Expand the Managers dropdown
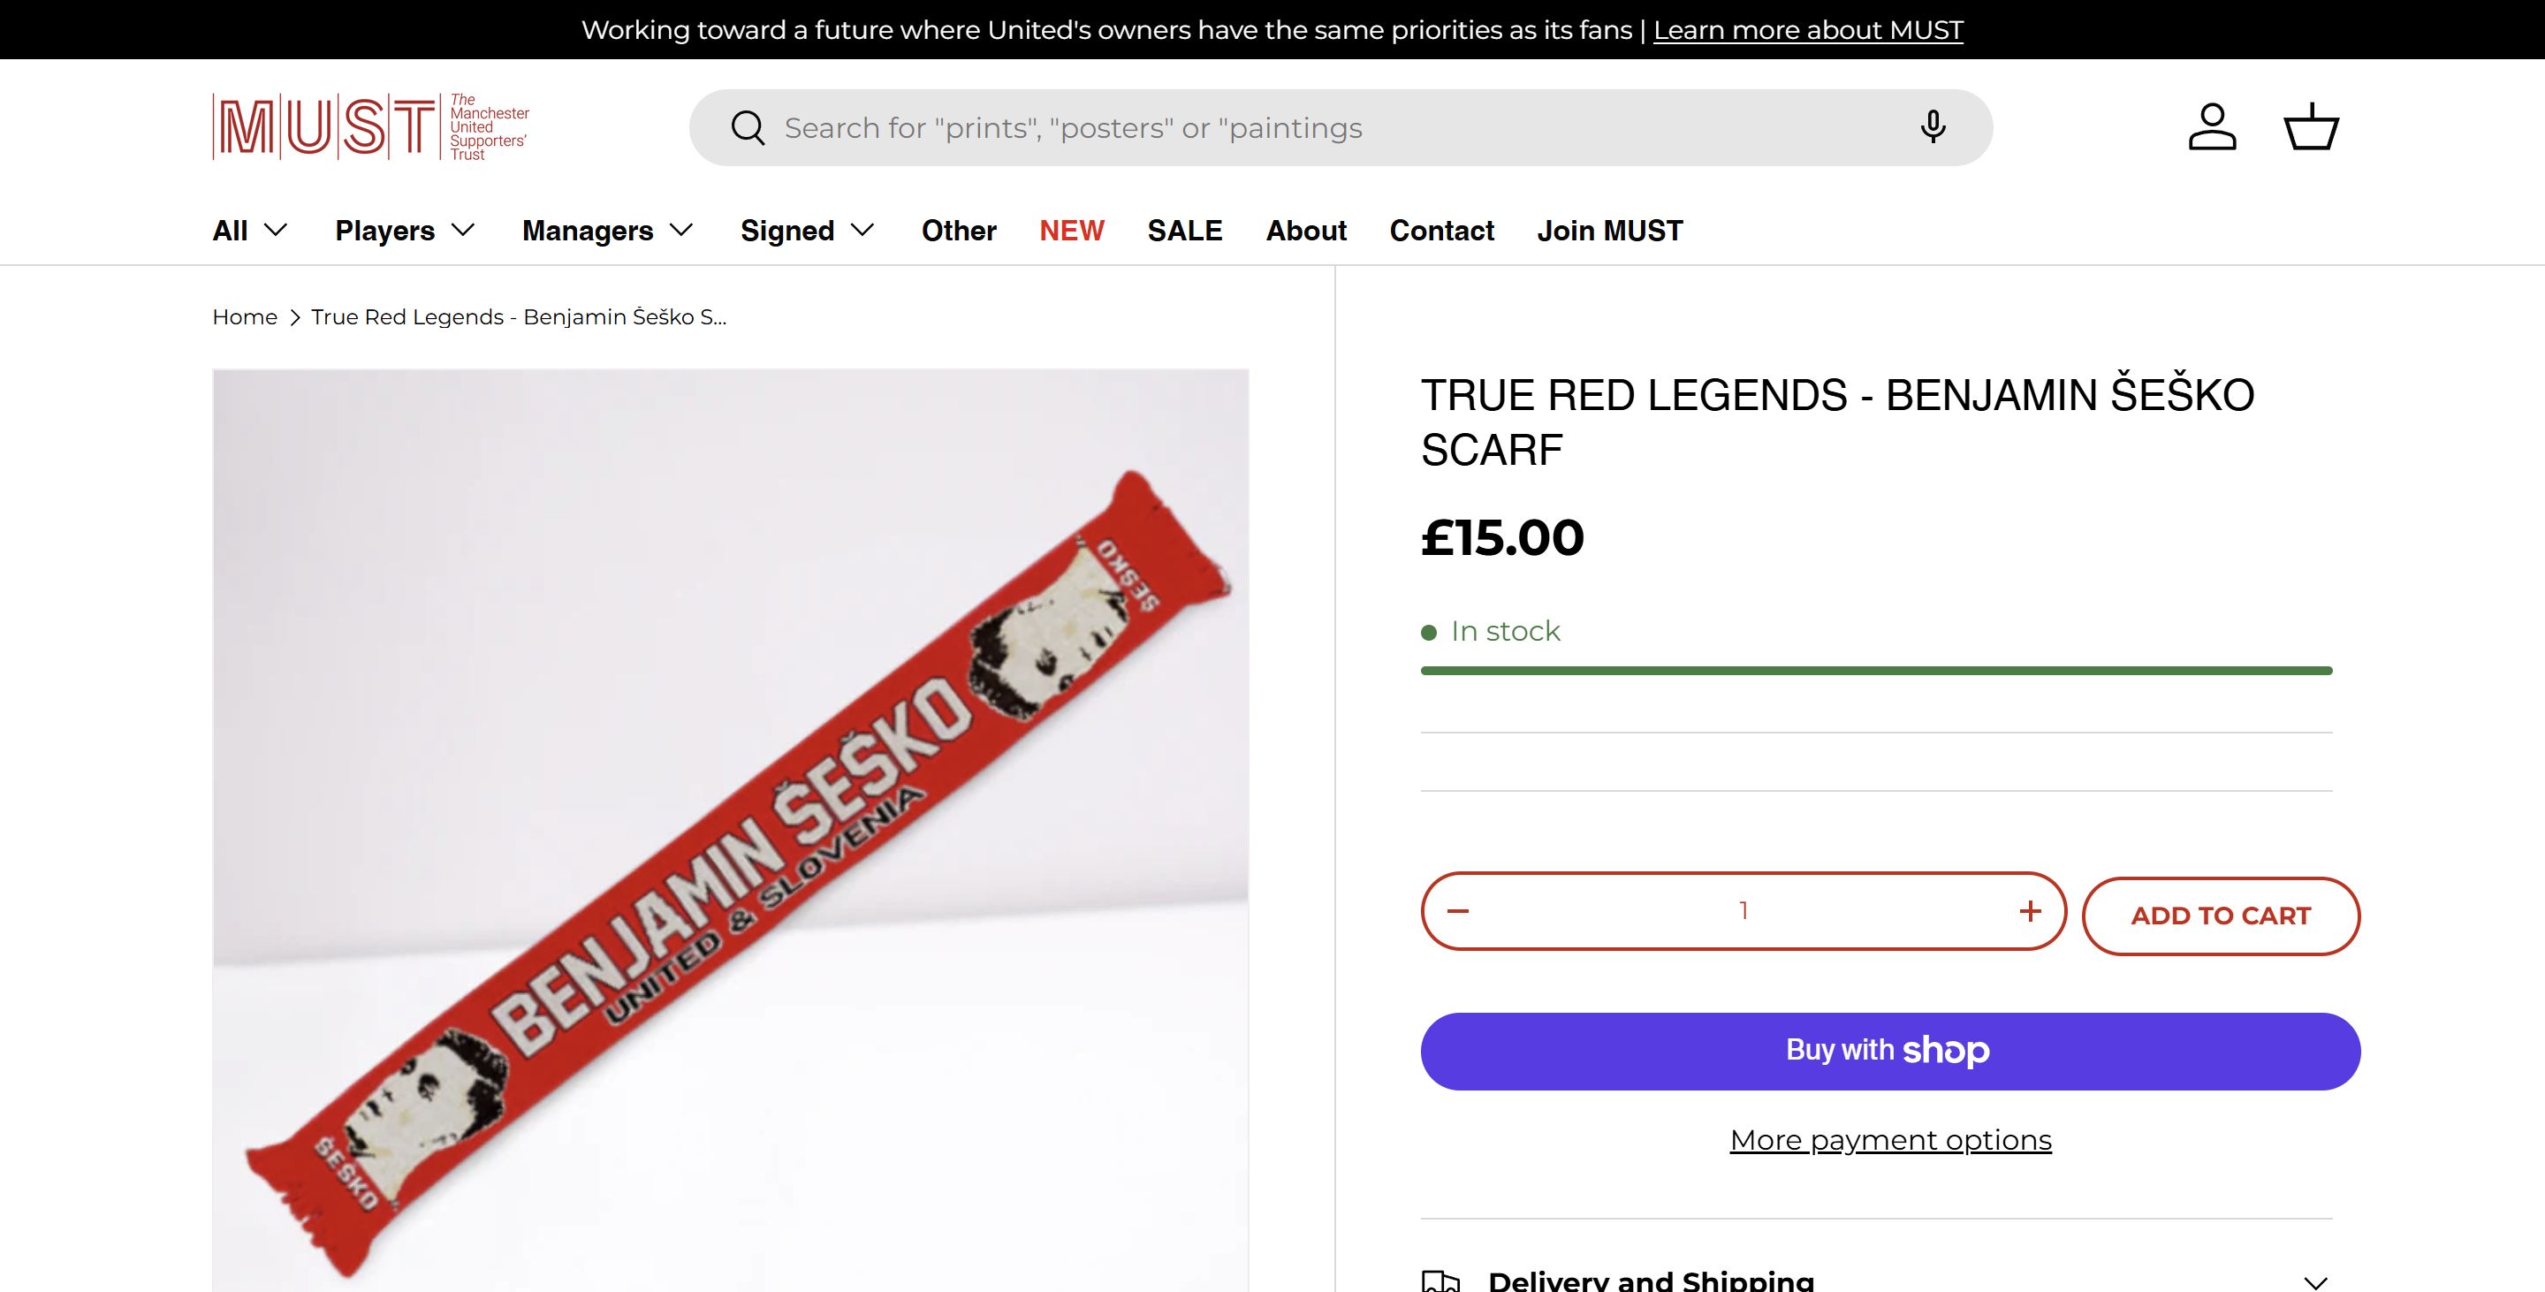Image resolution: width=2545 pixels, height=1292 pixels. (608, 230)
